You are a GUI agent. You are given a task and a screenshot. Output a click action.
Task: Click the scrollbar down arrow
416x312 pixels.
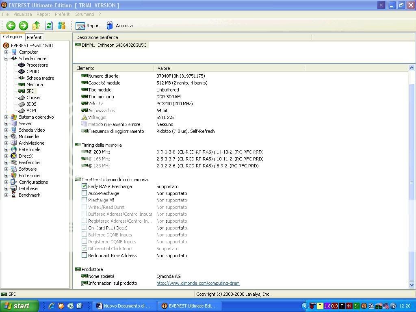(412, 285)
